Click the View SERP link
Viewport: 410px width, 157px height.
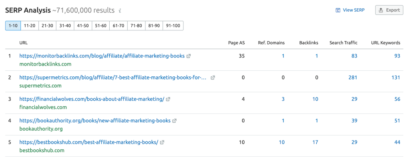coord(350,10)
